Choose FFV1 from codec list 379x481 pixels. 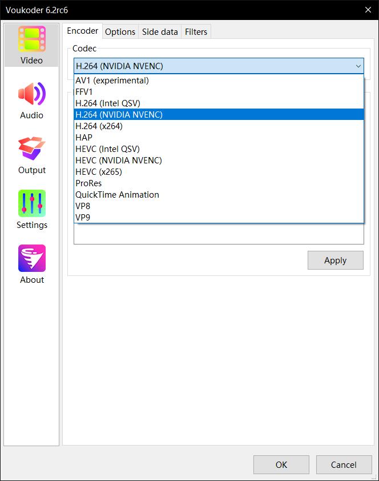(84, 92)
